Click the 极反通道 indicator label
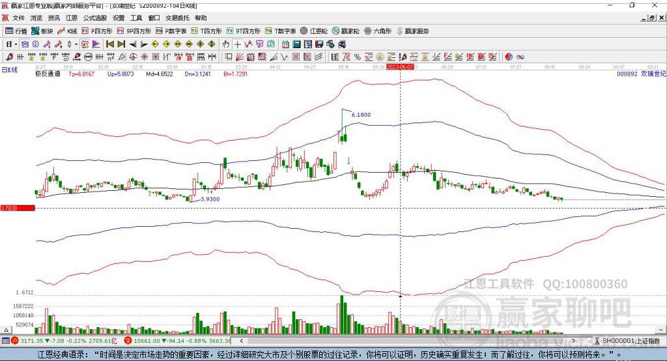Screen dimensions: 667x361 click(48, 74)
